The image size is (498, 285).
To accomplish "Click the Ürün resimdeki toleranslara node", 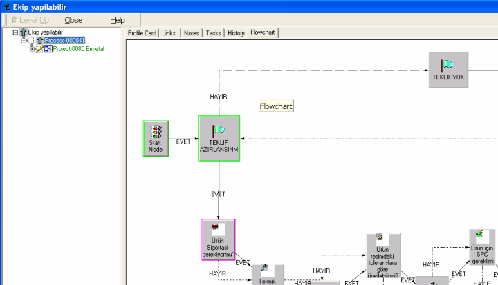I will (382, 256).
